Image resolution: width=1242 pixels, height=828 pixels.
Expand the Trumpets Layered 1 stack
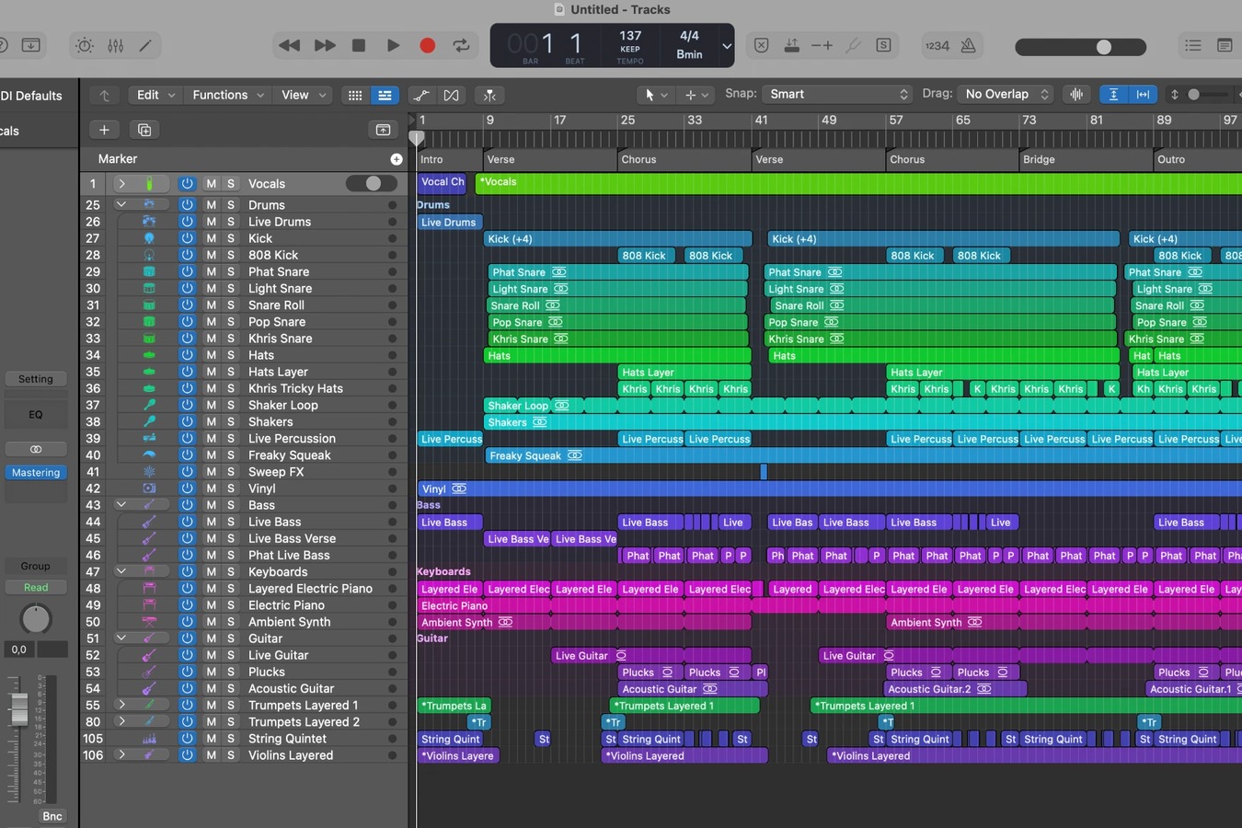121,705
